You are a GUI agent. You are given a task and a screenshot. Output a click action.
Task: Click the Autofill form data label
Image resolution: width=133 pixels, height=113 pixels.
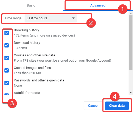coord(27,93)
